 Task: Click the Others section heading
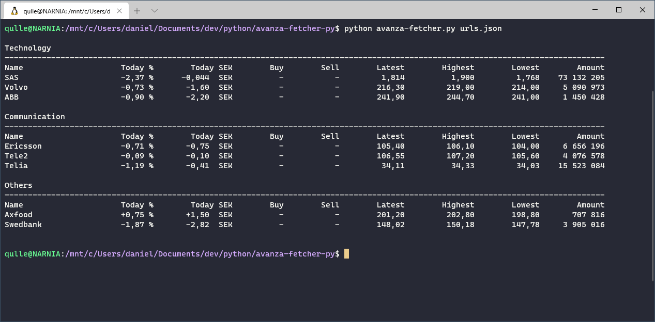19,185
